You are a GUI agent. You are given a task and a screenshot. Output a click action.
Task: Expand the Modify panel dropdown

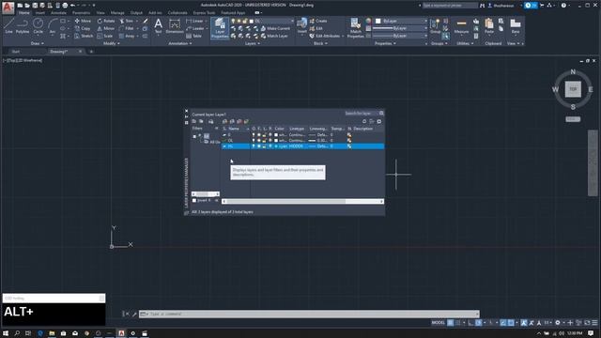point(112,43)
